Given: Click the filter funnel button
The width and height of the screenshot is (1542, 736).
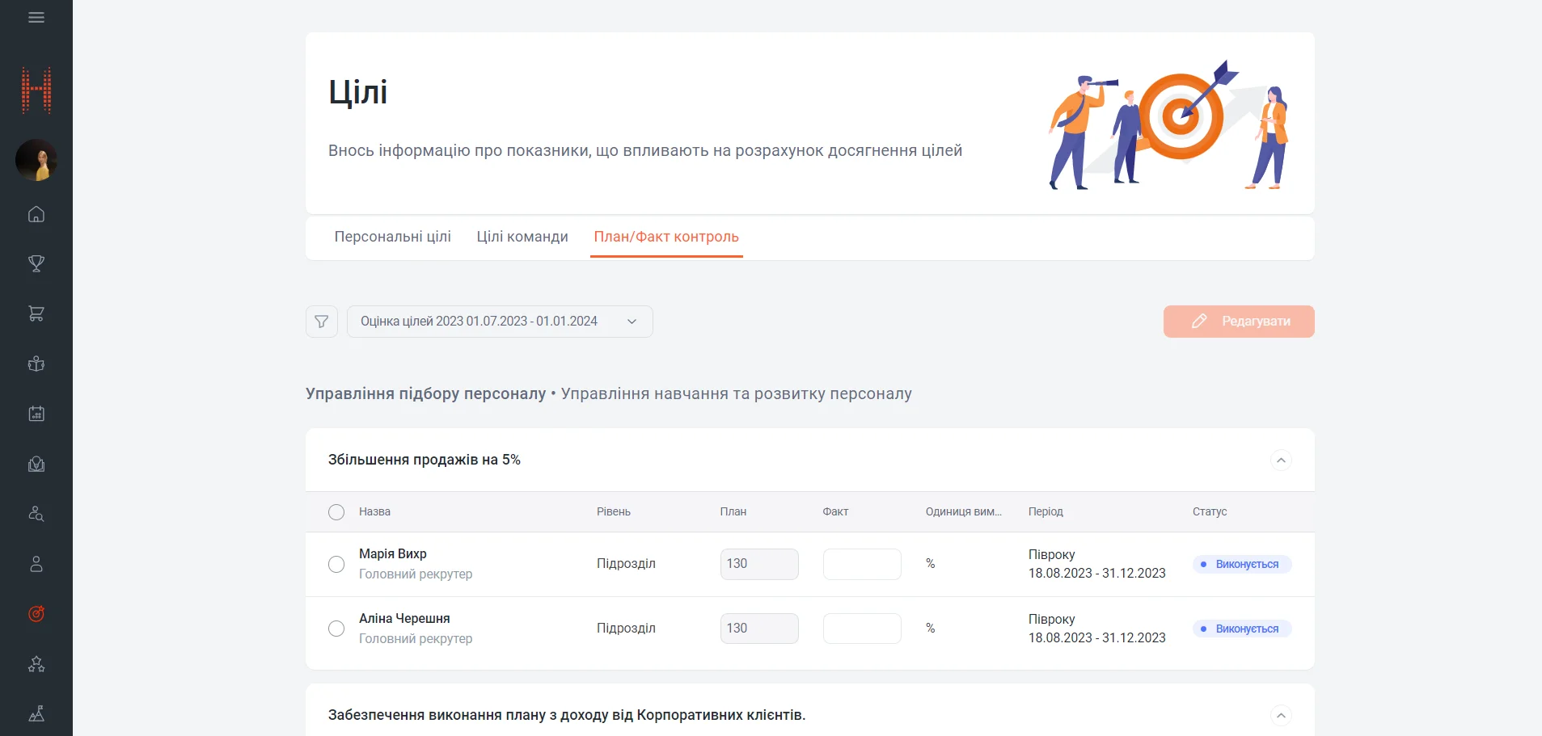Looking at the screenshot, I should click(321, 322).
